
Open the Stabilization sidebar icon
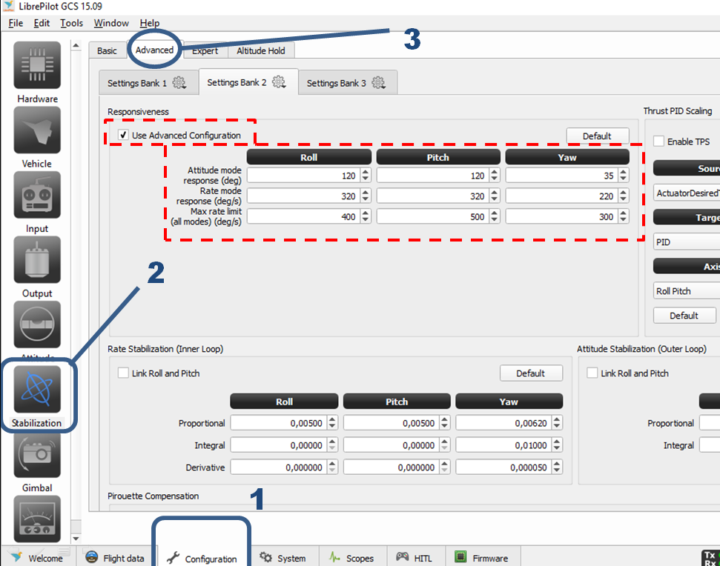(x=37, y=391)
